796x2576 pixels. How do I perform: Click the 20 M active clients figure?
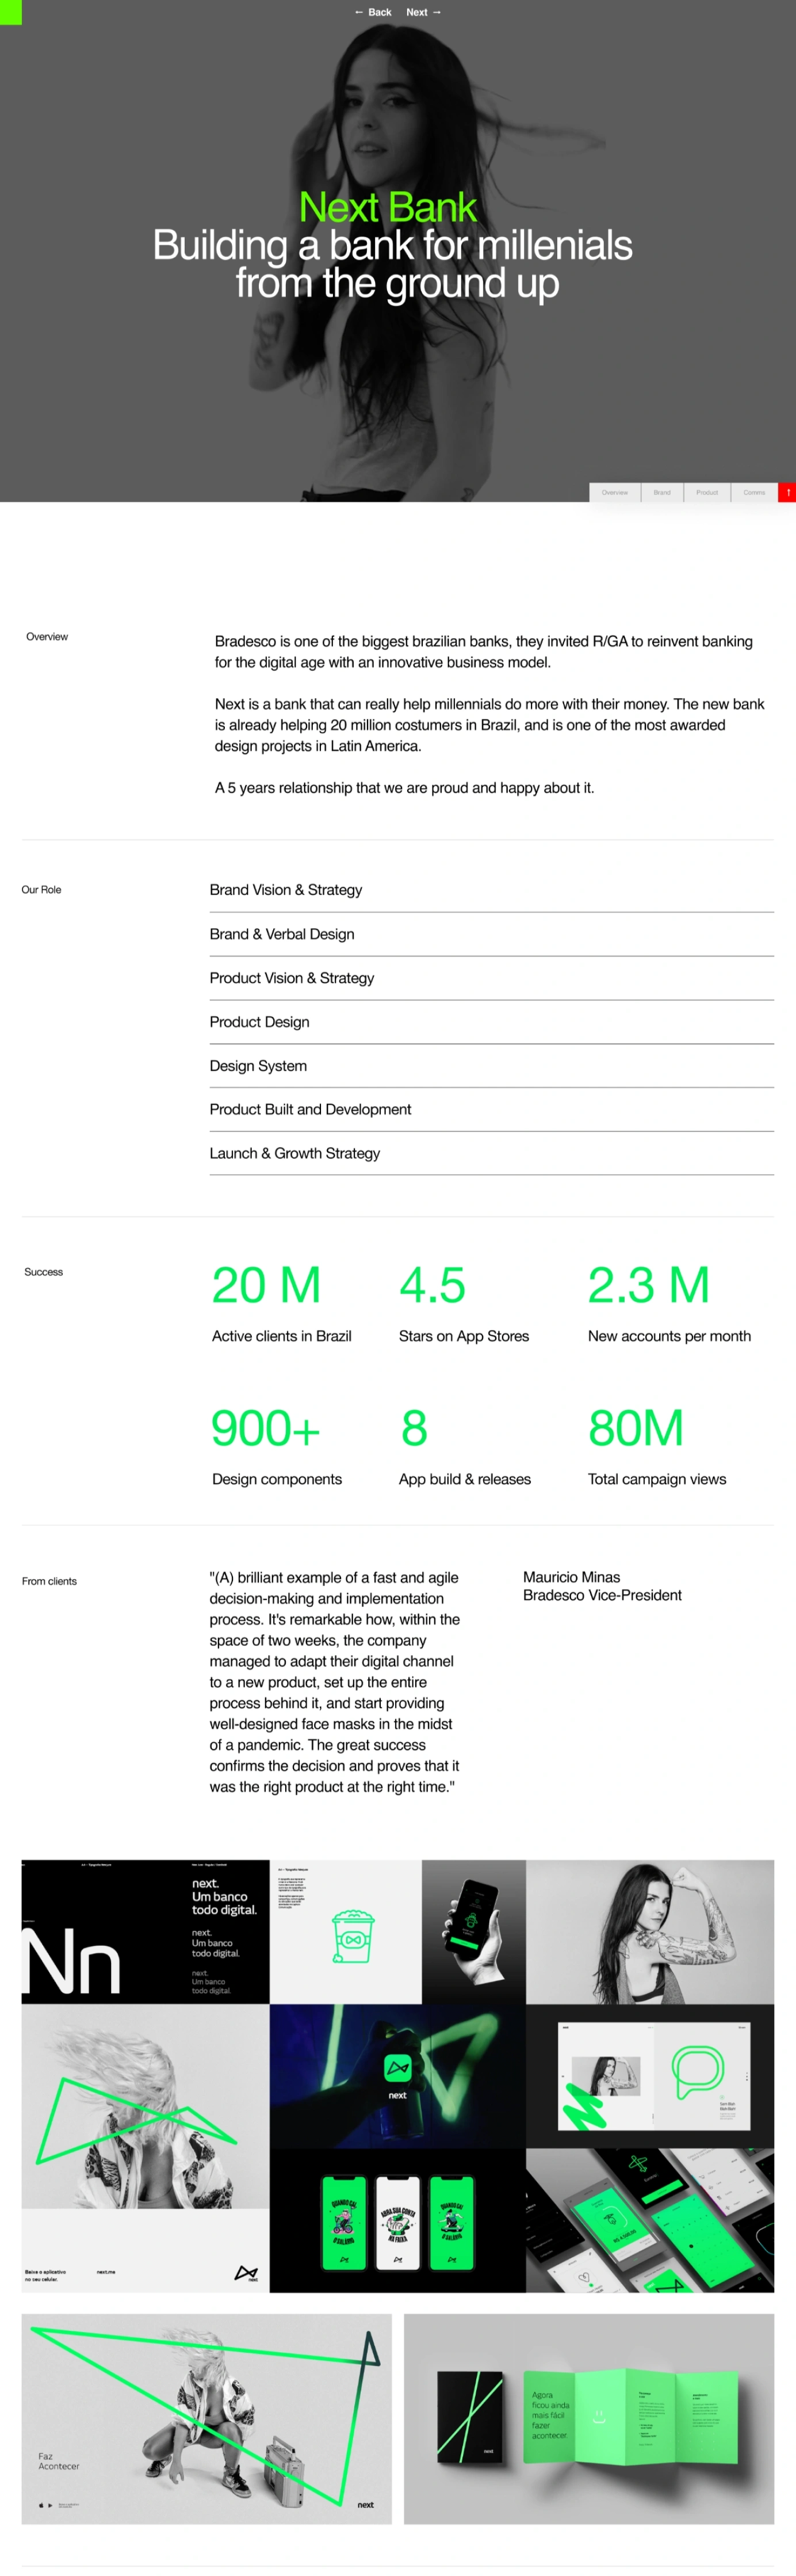pyautogui.click(x=267, y=1286)
